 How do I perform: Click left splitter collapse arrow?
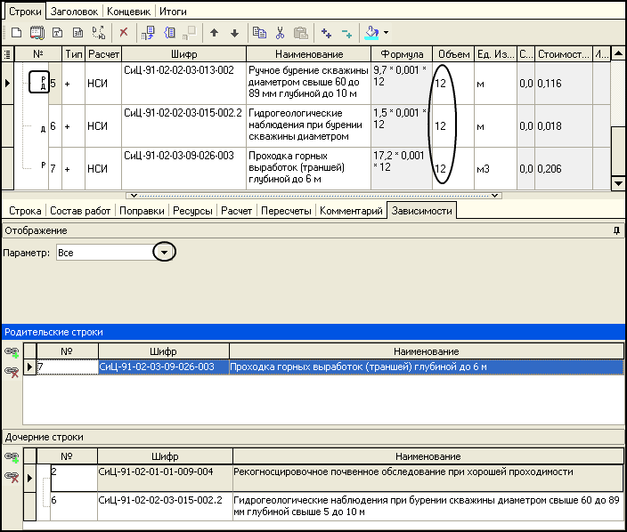click(x=134, y=196)
